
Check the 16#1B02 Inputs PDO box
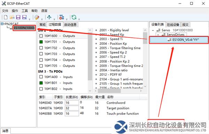point(41,89)
